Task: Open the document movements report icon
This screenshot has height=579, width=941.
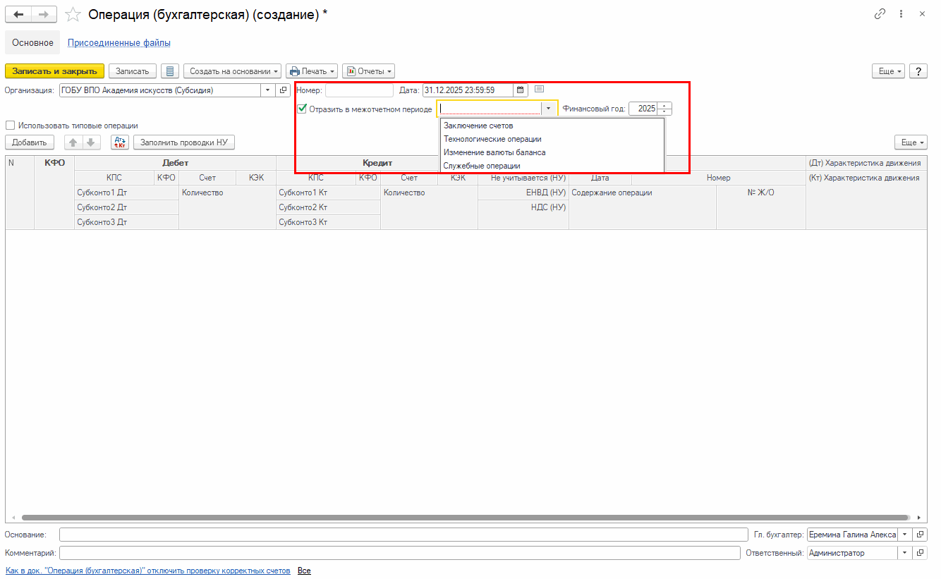Action: 169,71
